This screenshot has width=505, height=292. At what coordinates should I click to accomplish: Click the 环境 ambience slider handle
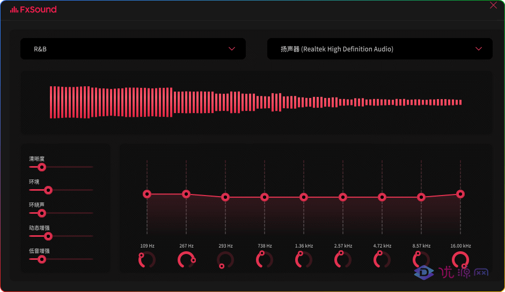pos(48,190)
